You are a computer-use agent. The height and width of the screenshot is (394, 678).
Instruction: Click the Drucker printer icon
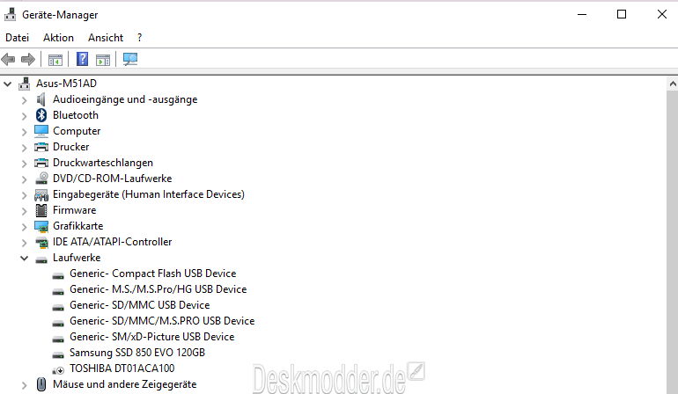tap(41, 147)
